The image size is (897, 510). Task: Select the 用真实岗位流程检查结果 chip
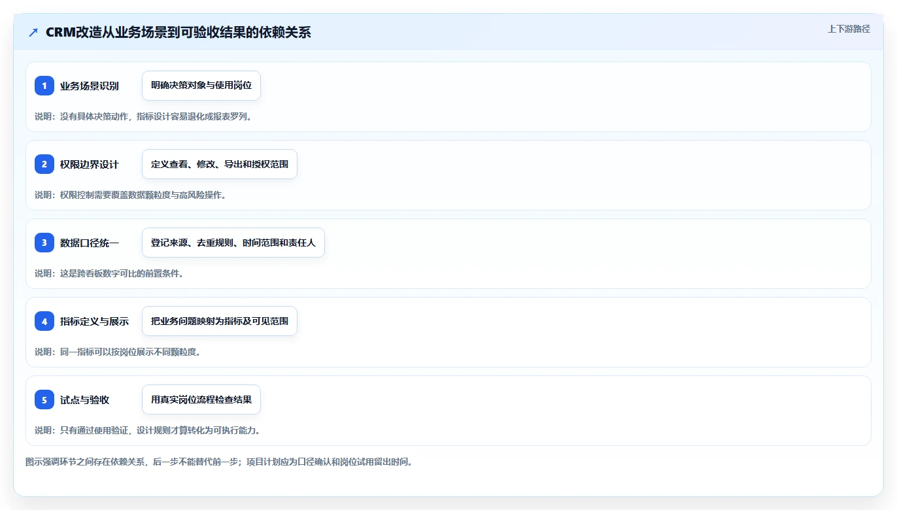[x=201, y=399]
